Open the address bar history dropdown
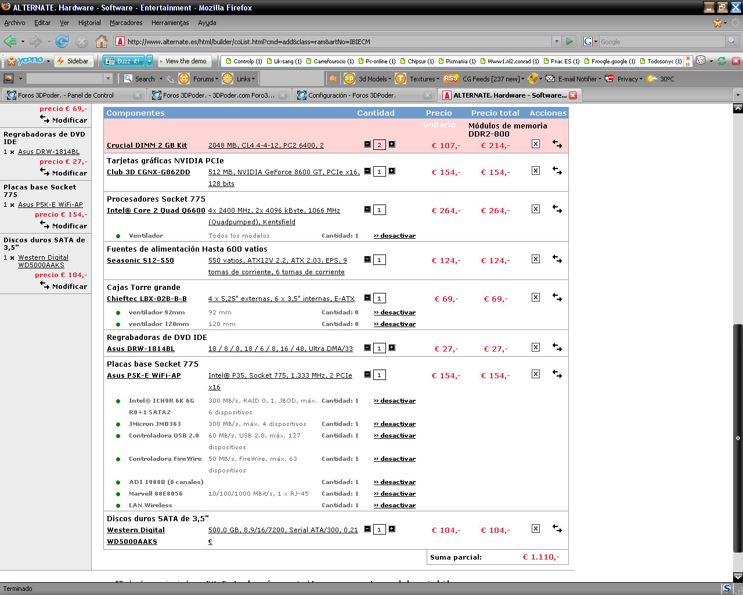Viewport: 743px width, 595px height. [x=557, y=41]
